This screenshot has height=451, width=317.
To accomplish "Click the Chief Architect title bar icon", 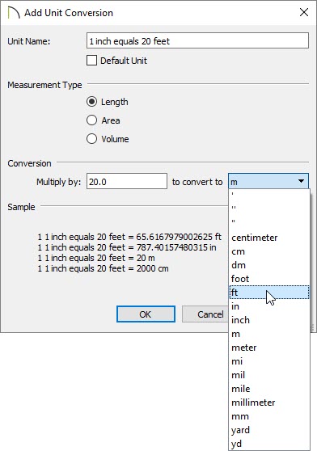I will coord(13,13).
